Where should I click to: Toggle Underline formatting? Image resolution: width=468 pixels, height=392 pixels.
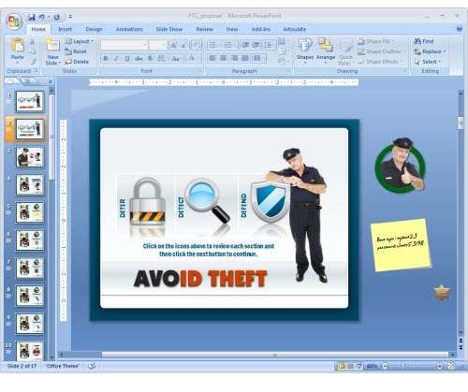pyautogui.click(x=127, y=58)
